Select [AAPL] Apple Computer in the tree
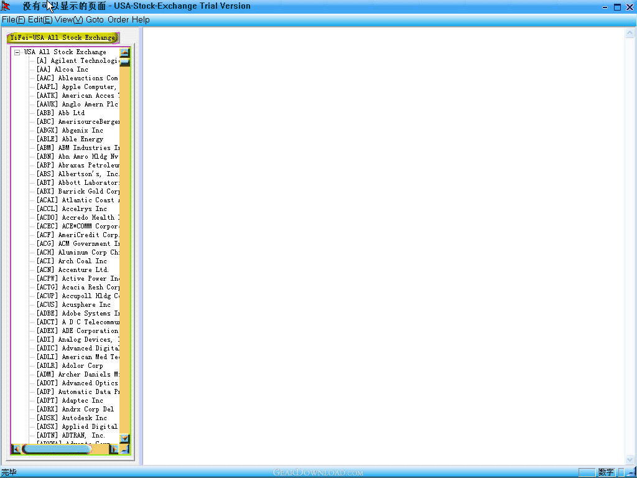This screenshot has width=637, height=478. (x=77, y=87)
